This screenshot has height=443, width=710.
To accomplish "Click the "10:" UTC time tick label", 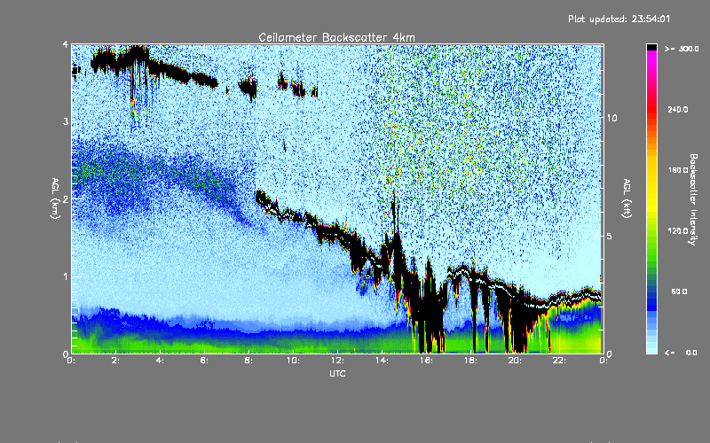I will tap(293, 361).
